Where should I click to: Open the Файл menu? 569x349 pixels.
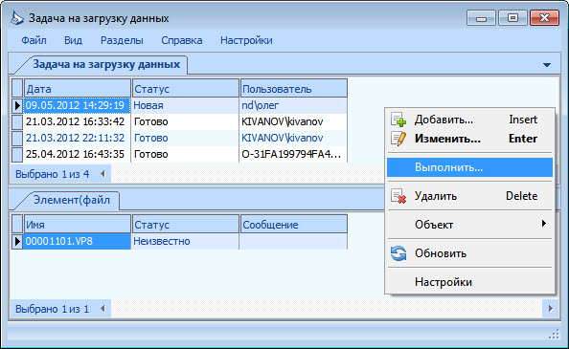point(34,40)
